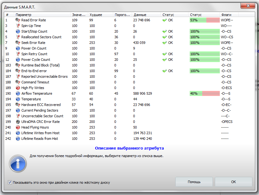Click data value 430 059
259x195 pixels.
[139, 43]
